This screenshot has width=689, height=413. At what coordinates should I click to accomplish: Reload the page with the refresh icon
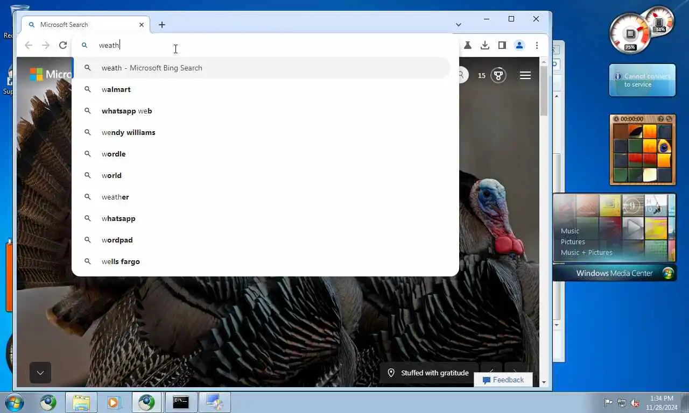pos(63,46)
